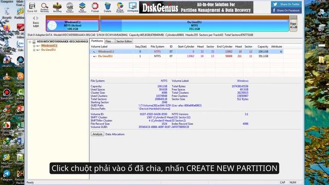This screenshot has height=185, width=329.
Task: Select Du Lieu(D:) row in partition table
Action: (x=187, y=56)
